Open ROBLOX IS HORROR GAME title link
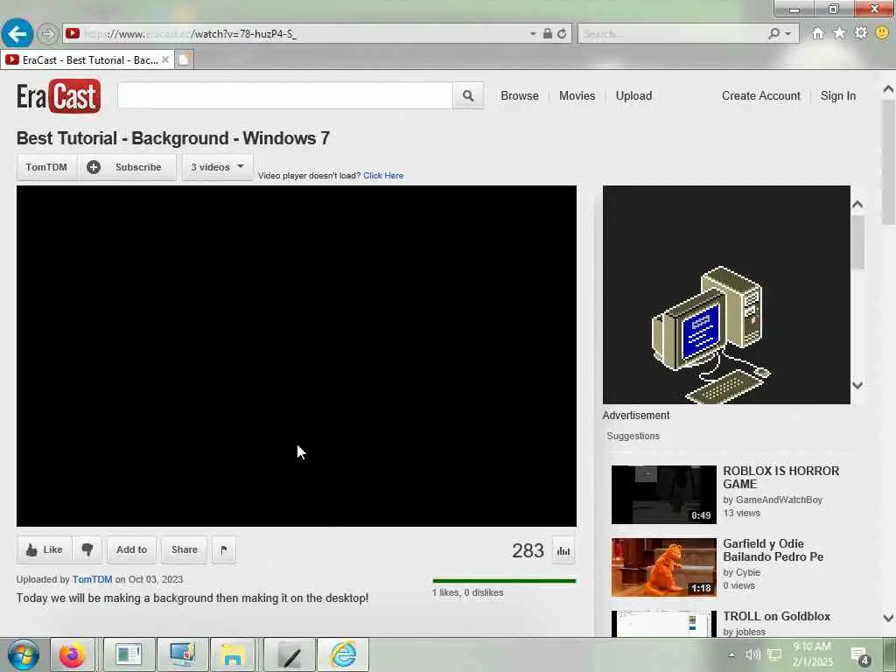 tap(780, 477)
